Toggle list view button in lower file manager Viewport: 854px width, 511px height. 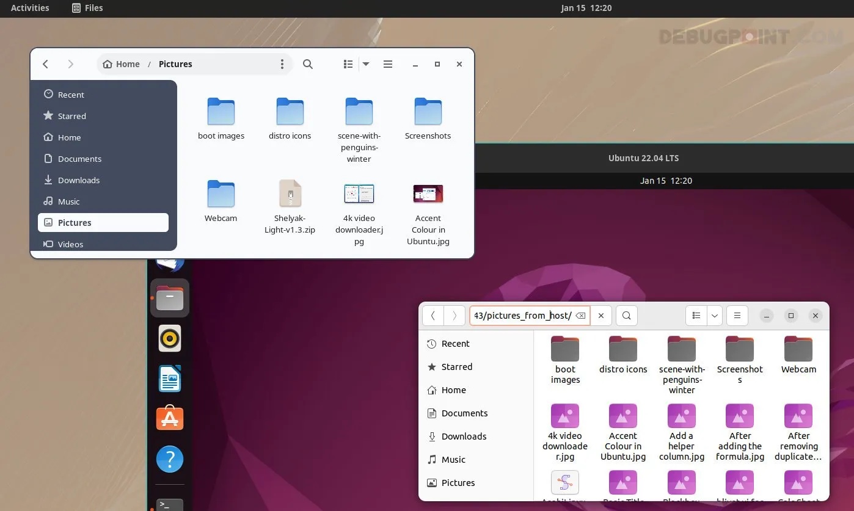(695, 316)
